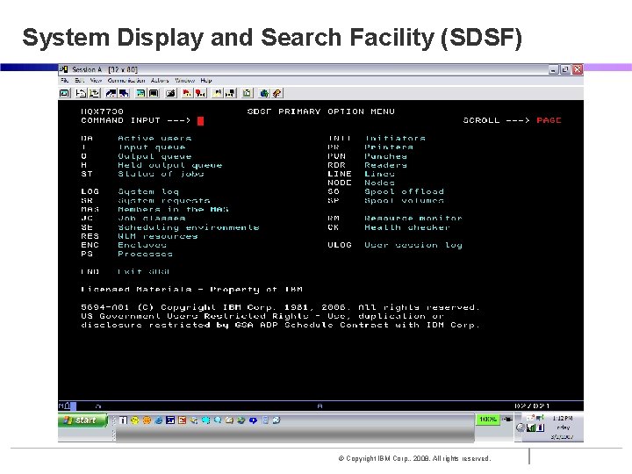Viewport: 632px width, 474px height.
Task: Click the 'System log' option text
Action: click(148, 192)
